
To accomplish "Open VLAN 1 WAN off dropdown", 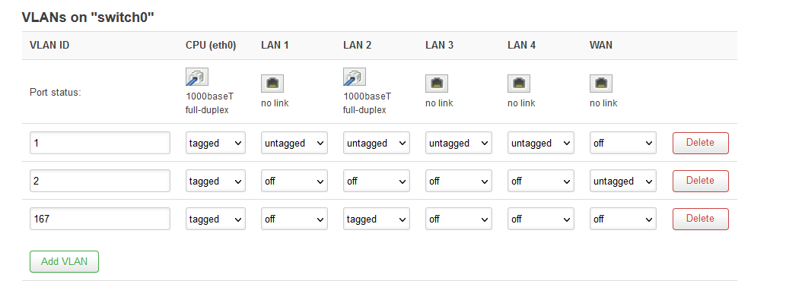I will pos(623,143).
